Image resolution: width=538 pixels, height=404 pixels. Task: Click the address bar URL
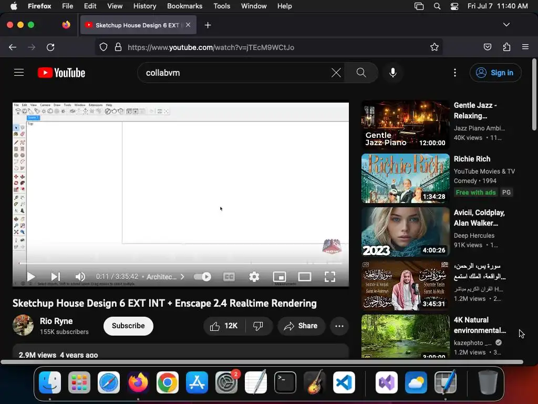pyautogui.click(x=211, y=47)
